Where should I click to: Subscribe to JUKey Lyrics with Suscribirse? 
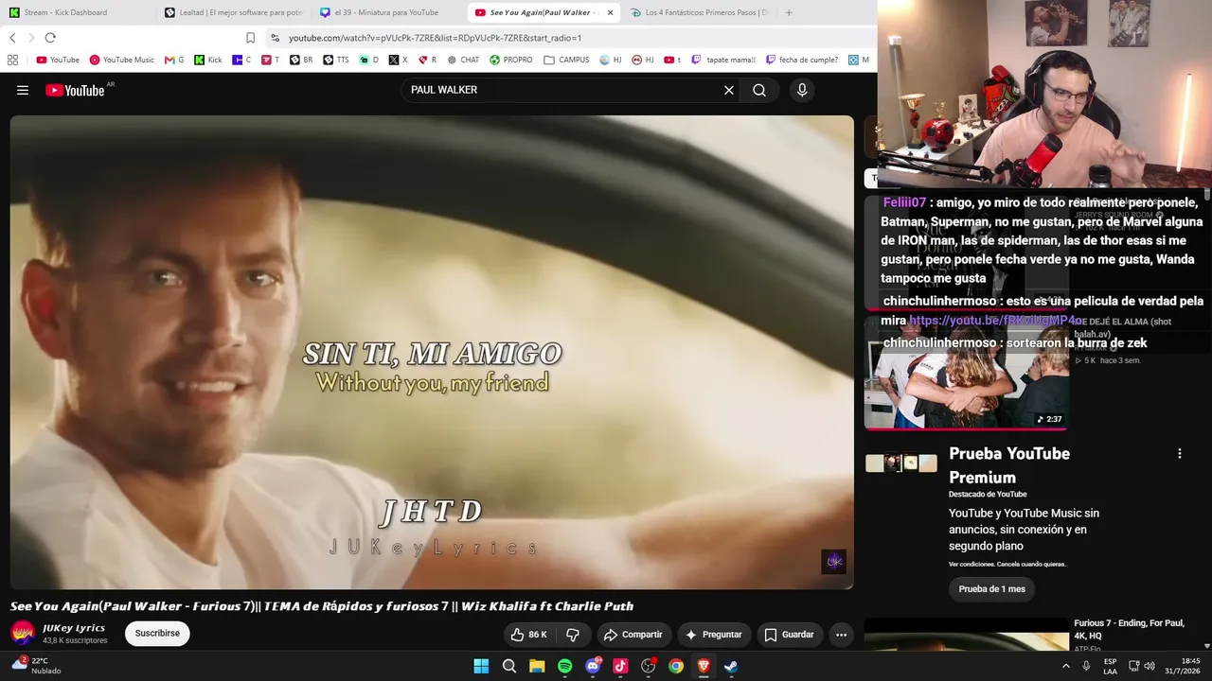pos(157,634)
